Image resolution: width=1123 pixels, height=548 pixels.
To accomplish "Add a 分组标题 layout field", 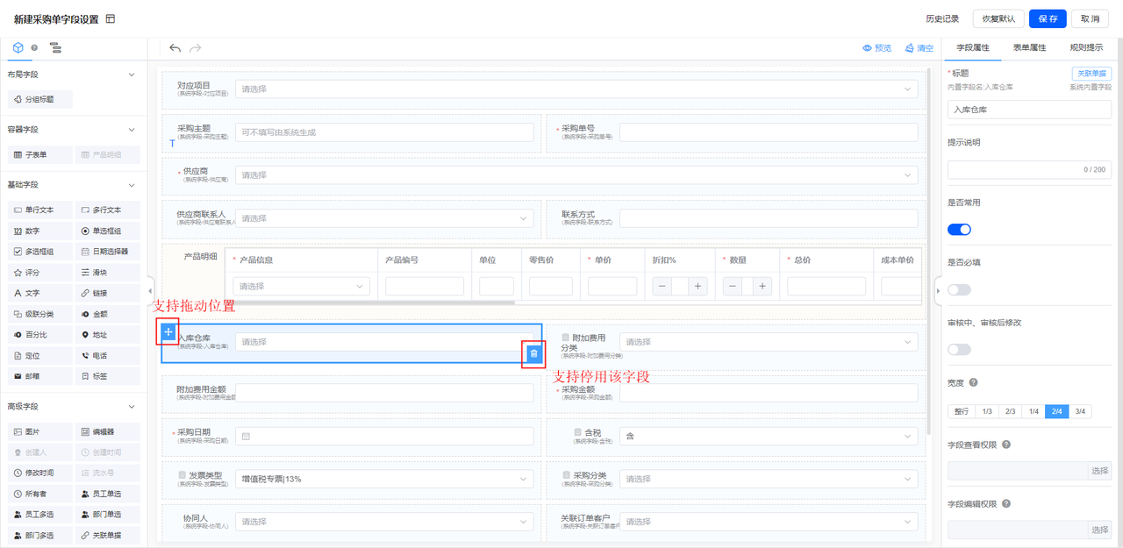I will tap(40, 100).
